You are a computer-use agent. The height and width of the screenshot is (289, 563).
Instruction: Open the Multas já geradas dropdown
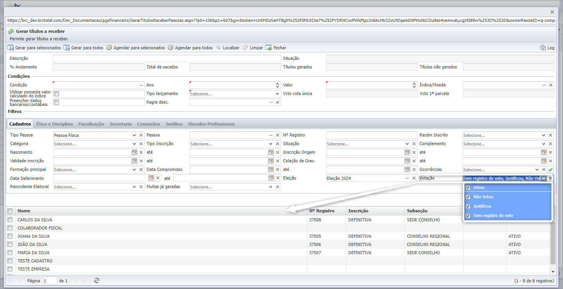click(271, 187)
